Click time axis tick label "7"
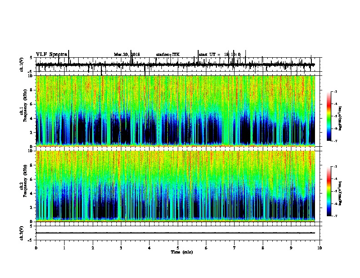The image size is (360, 278). (x=235, y=248)
